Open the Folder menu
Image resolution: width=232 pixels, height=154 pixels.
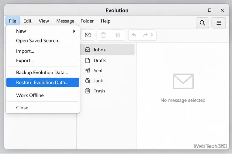[x=87, y=21]
